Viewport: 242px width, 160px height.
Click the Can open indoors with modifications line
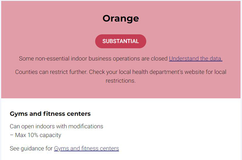[56, 126]
